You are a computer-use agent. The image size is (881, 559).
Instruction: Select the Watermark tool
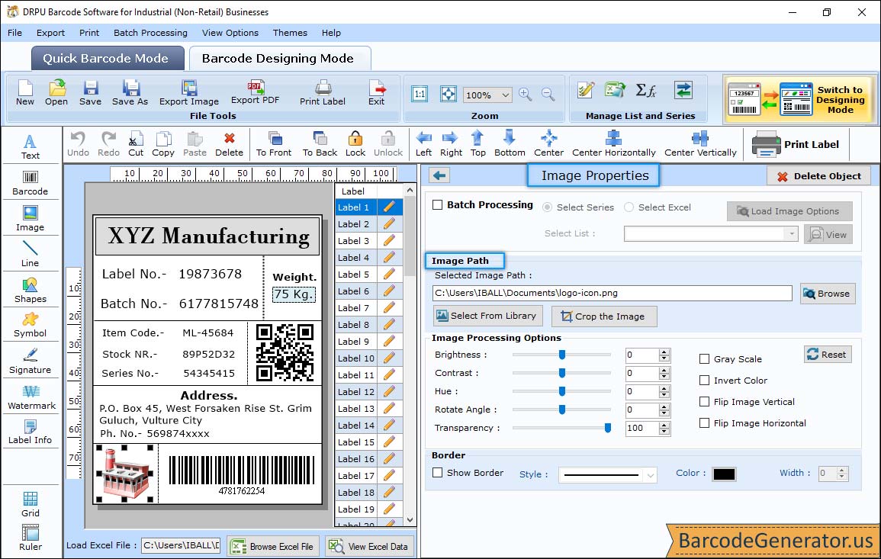(31, 397)
